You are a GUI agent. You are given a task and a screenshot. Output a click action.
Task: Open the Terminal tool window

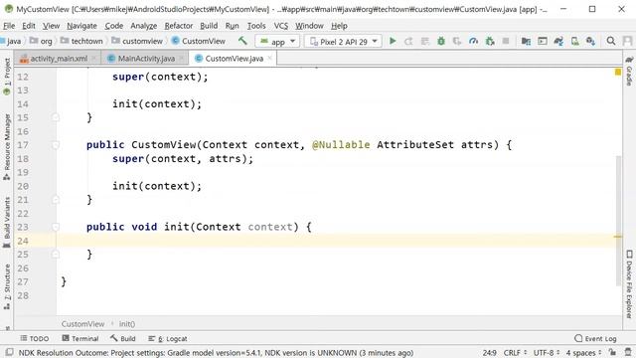80,338
